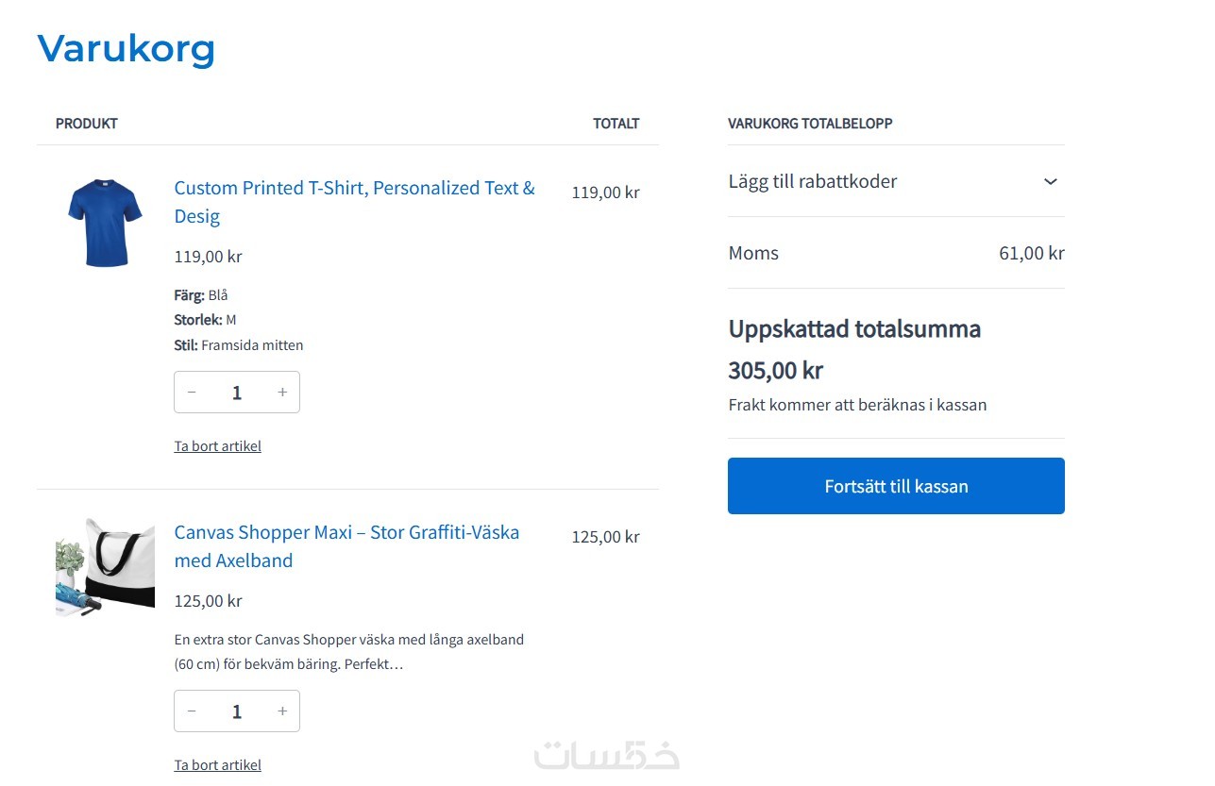Decrease Canvas Shopper quantity with minus icon
This screenshot has height=786, width=1215.
[192, 711]
